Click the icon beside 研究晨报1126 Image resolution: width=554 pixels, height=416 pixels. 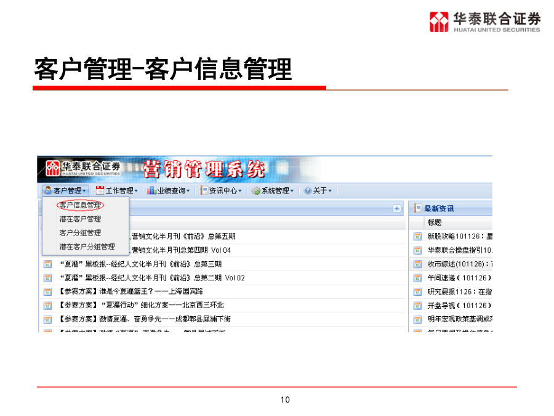[x=417, y=292]
